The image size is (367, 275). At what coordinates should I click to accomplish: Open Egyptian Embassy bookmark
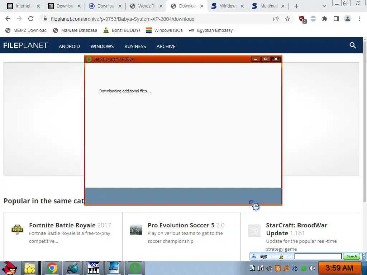[210, 30]
